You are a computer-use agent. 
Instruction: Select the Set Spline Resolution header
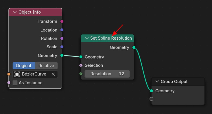click(x=108, y=38)
